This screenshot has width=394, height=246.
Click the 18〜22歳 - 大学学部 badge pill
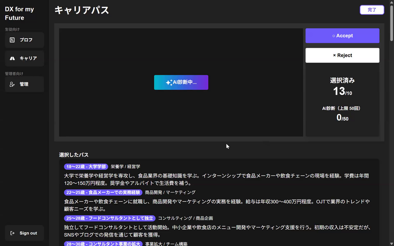tap(86, 167)
